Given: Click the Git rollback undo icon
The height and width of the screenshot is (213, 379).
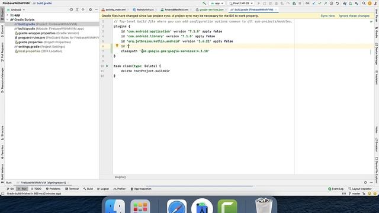Looking at the screenshot, I should tap(338, 4).
